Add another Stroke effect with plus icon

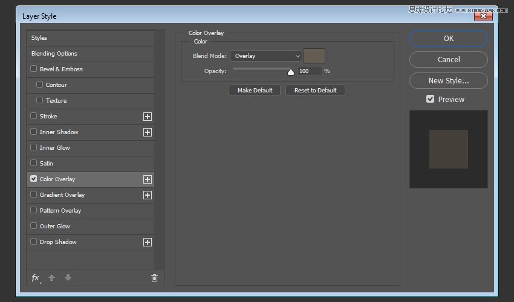tap(147, 117)
